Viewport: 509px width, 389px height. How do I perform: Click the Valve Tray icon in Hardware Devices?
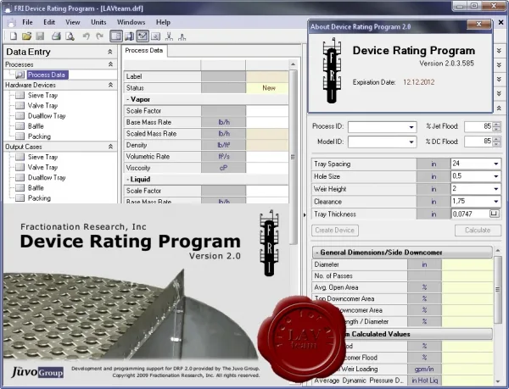point(20,105)
